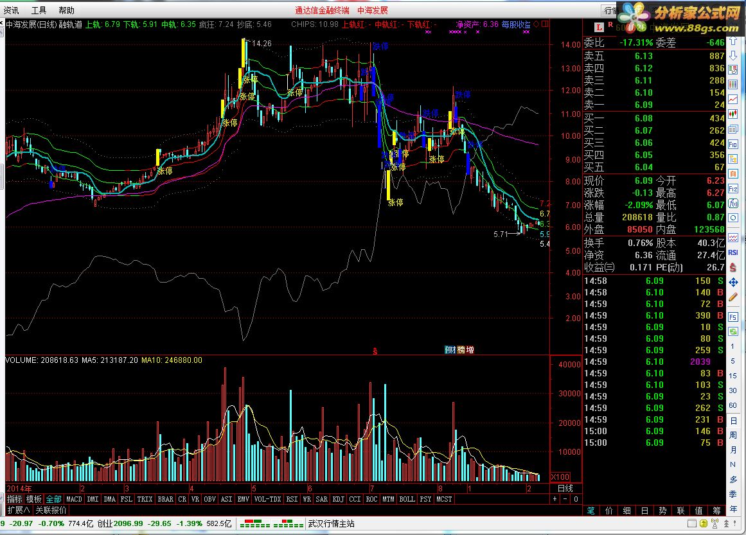Click the Fiz icon in sidebar
The width and height of the screenshot is (746, 535).
[x=733, y=189]
